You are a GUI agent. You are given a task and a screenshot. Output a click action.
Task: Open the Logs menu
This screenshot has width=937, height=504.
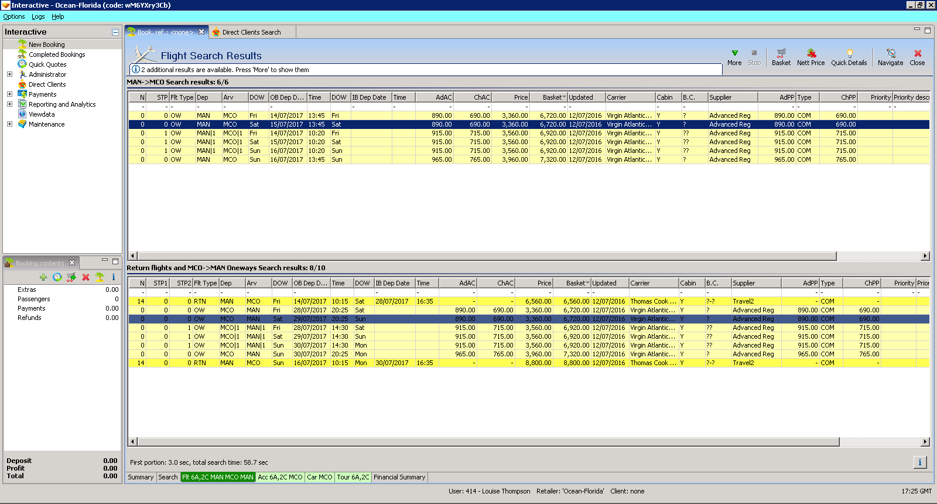pos(38,16)
